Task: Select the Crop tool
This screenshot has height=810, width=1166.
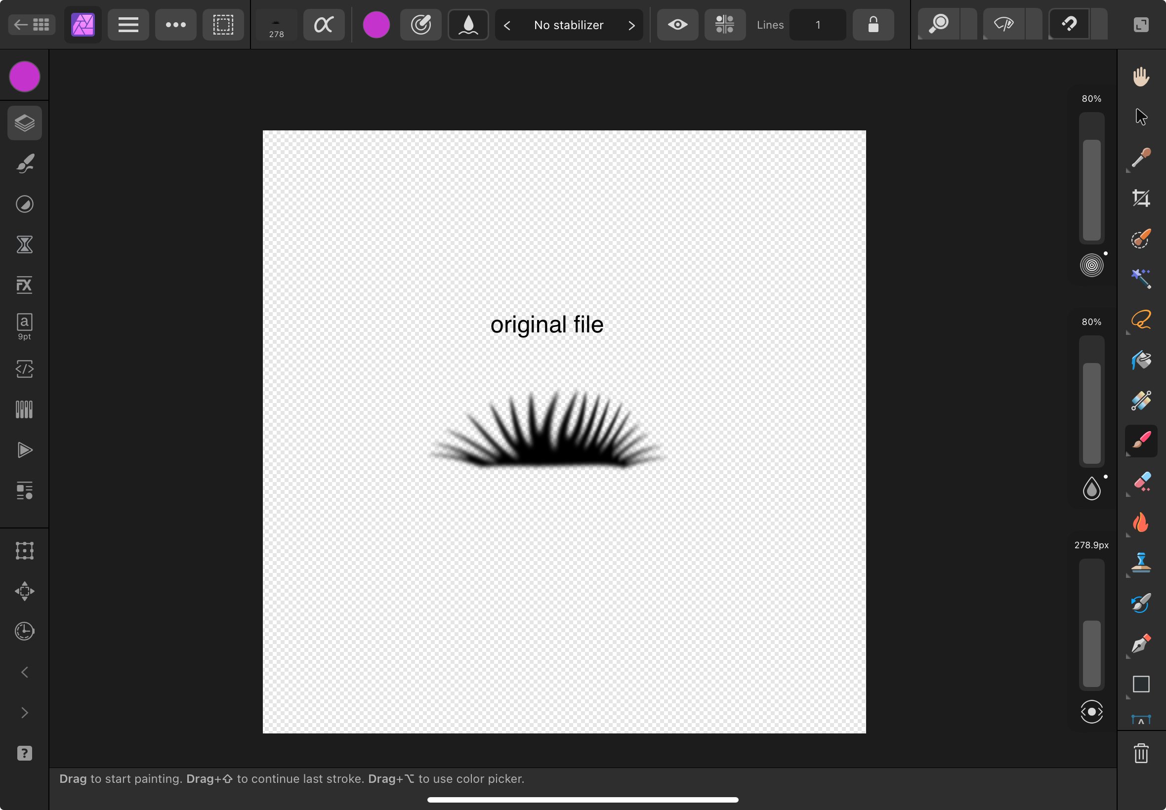Action: tap(1141, 198)
